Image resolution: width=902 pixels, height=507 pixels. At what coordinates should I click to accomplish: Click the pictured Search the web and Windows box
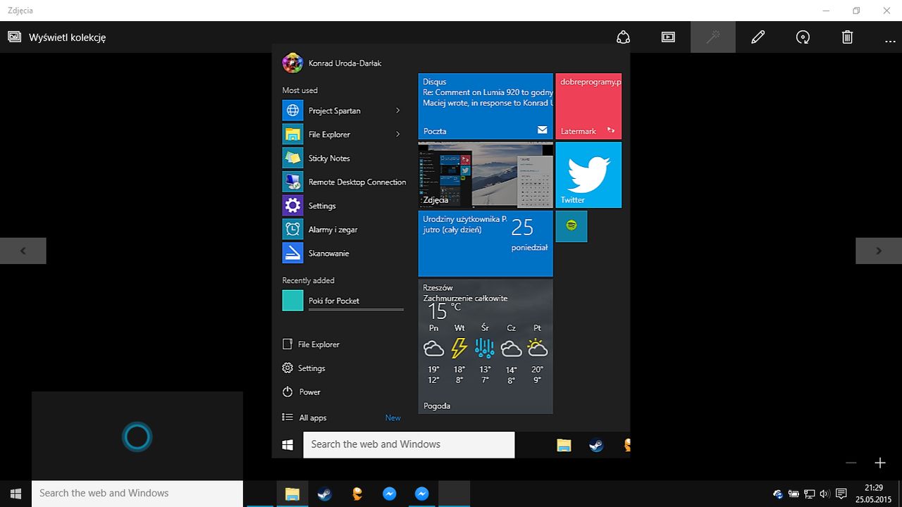pyautogui.click(x=409, y=444)
